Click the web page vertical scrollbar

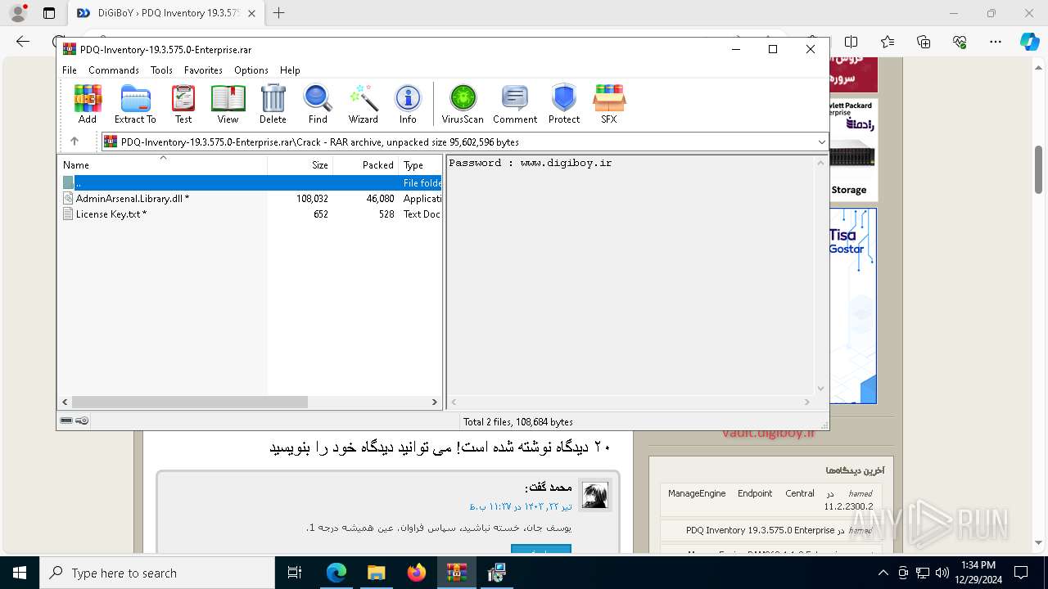(1039, 169)
